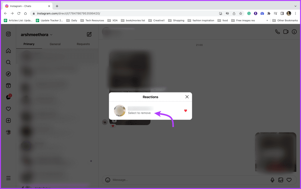
Task: Switch to the General tab
Action: click(55, 44)
